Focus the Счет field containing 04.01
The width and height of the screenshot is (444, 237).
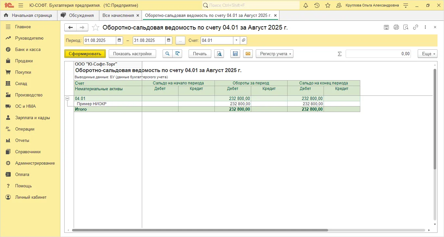[x=217, y=40]
